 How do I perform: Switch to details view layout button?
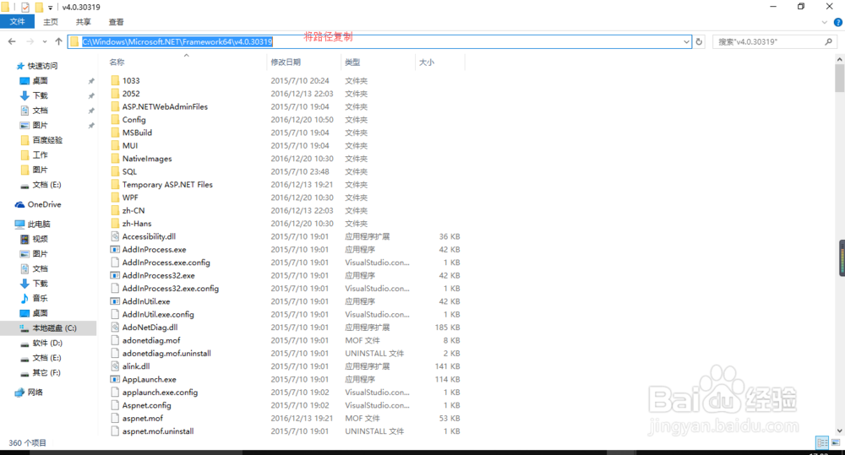(x=822, y=442)
